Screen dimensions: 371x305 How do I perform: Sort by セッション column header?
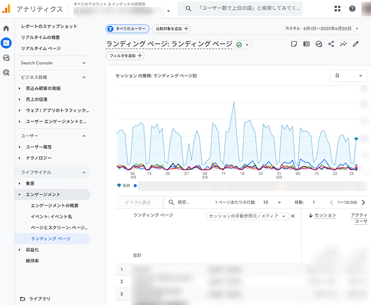325,215
